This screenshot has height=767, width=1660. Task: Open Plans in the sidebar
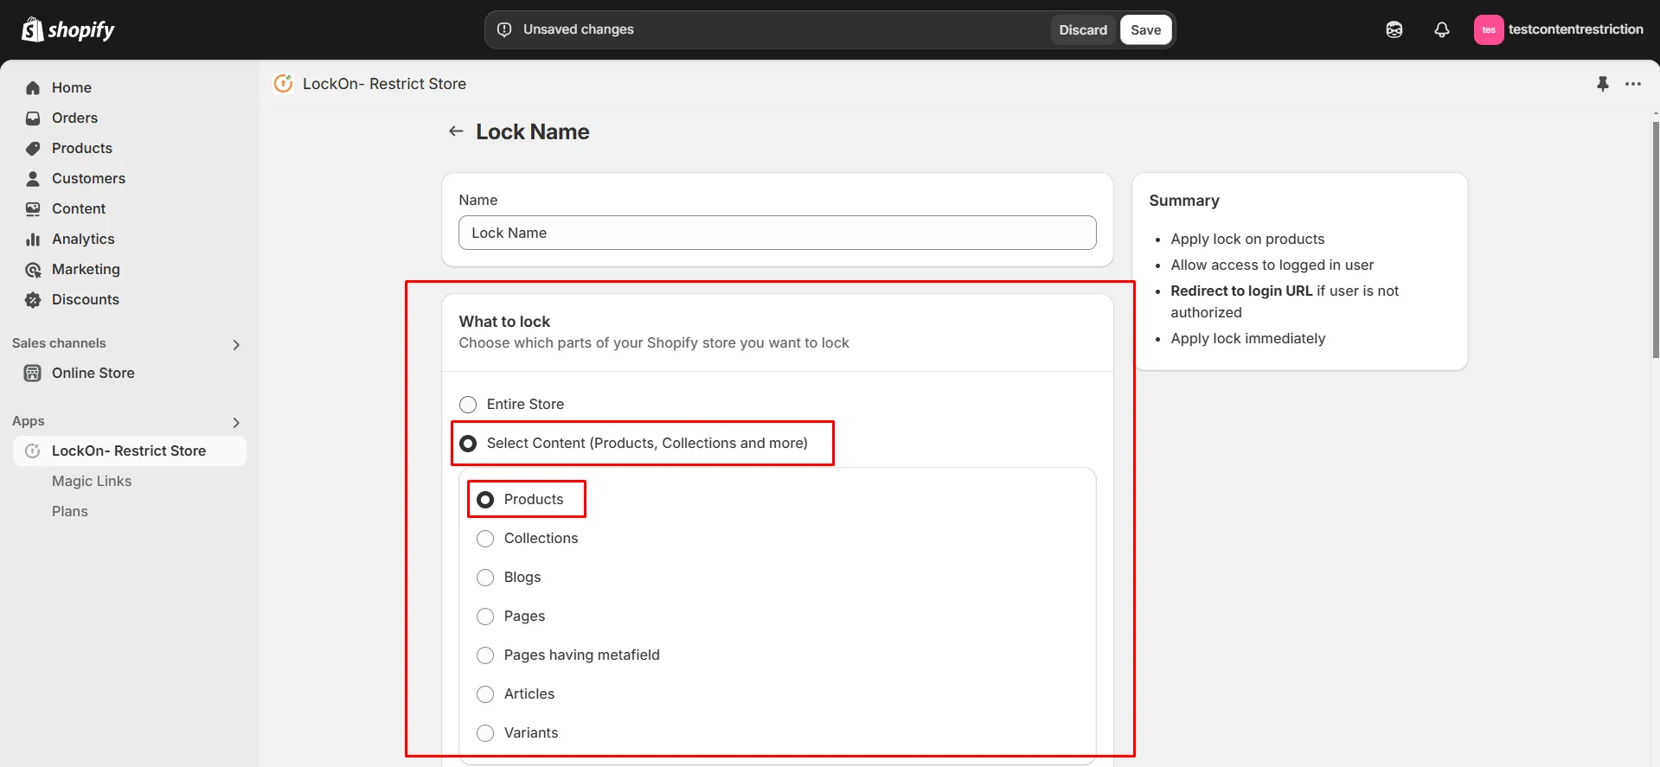click(70, 511)
